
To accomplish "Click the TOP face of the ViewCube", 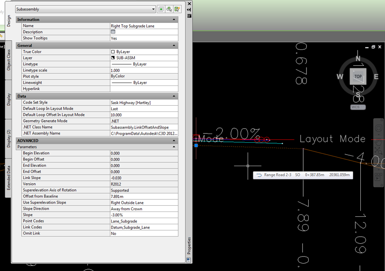I will click(358, 76).
